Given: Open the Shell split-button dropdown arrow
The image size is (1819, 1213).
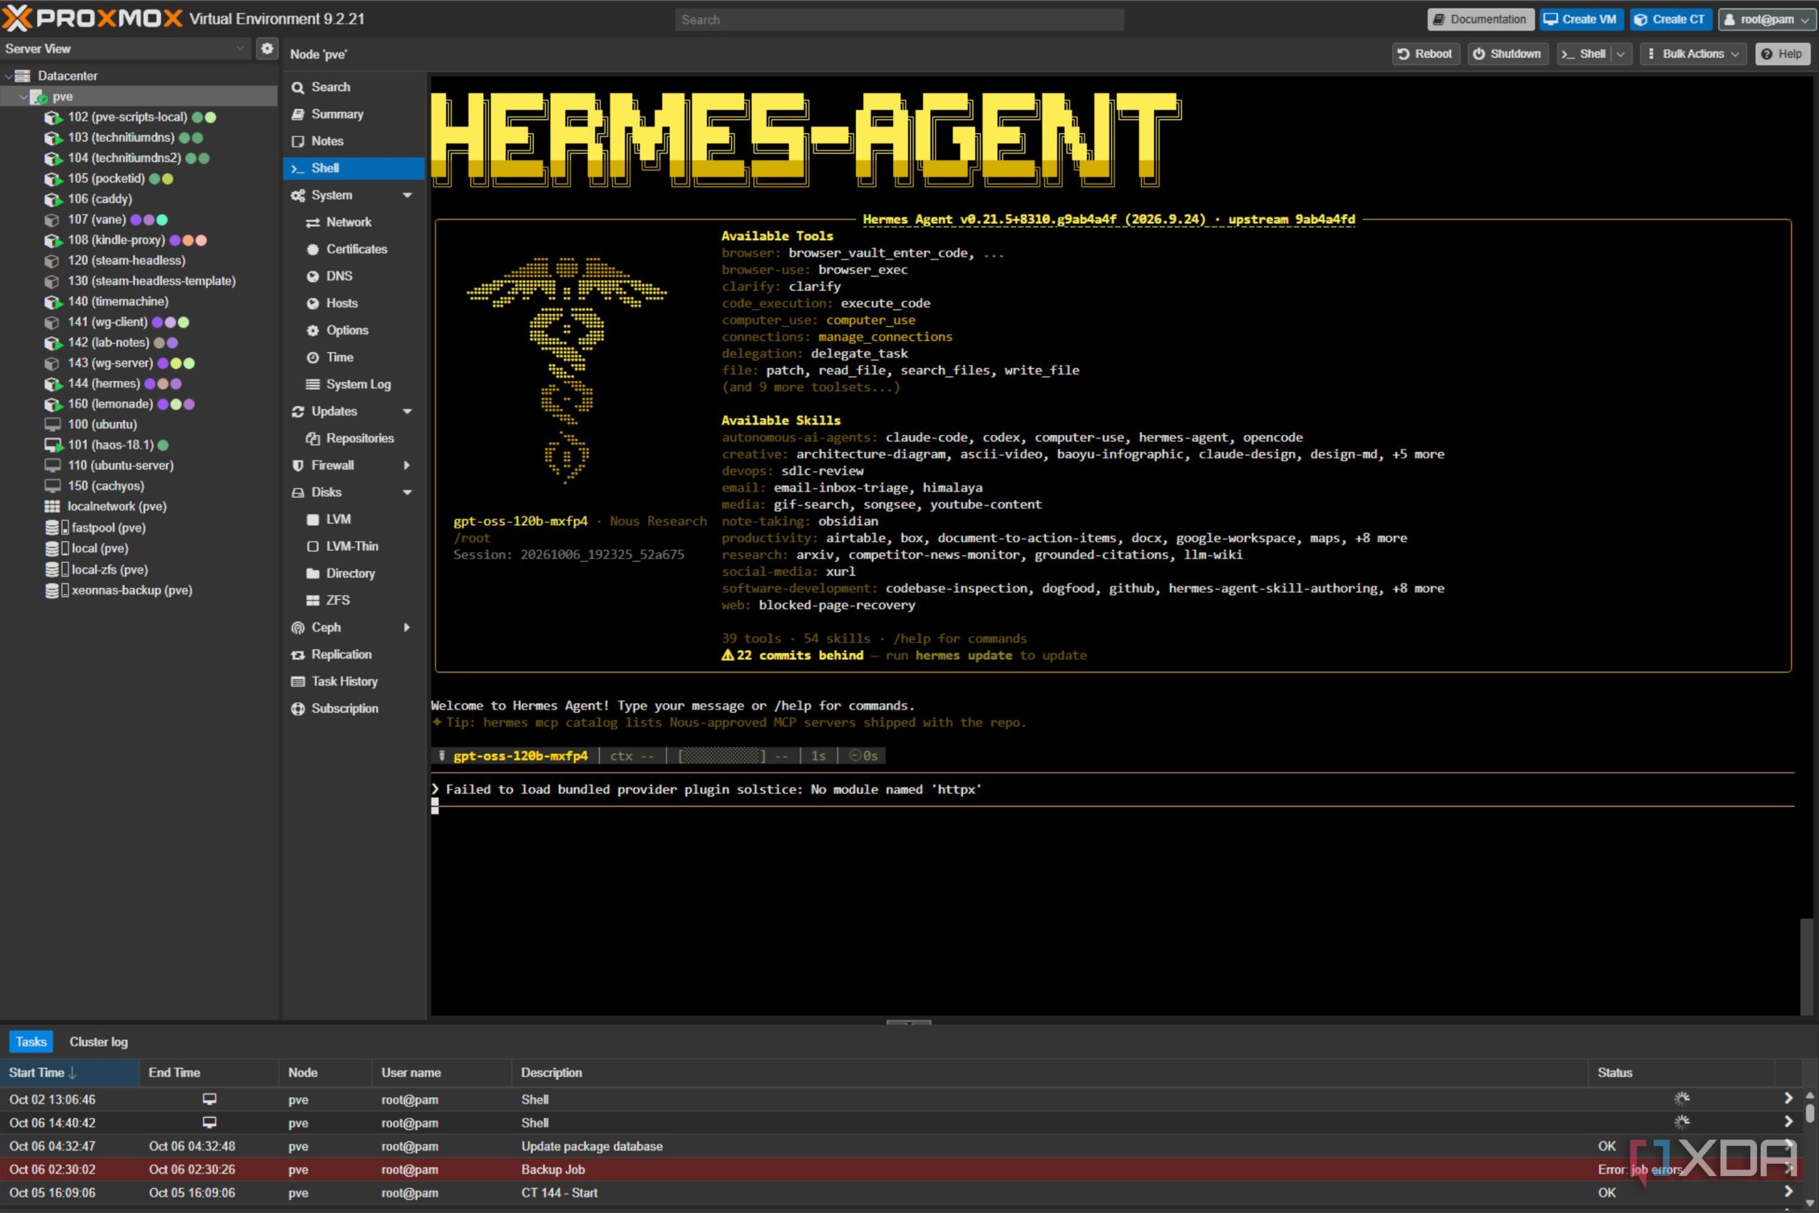Looking at the screenshot, I should point(1621,54).
